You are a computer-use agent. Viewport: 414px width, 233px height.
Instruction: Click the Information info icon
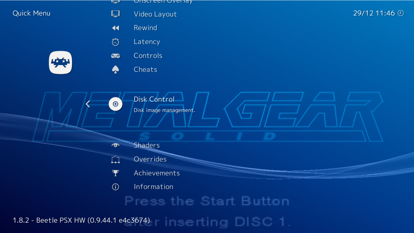115,187
